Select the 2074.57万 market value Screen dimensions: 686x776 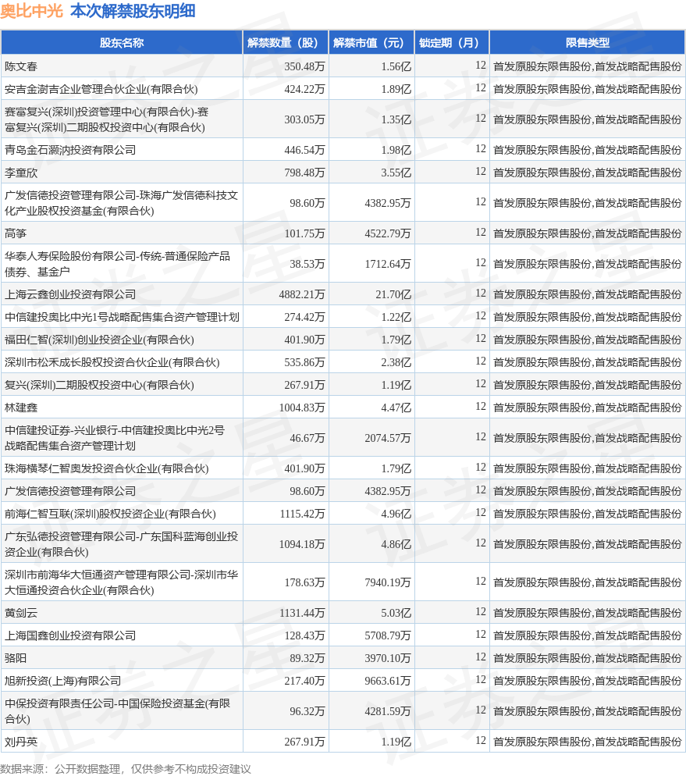coord(388,438)
